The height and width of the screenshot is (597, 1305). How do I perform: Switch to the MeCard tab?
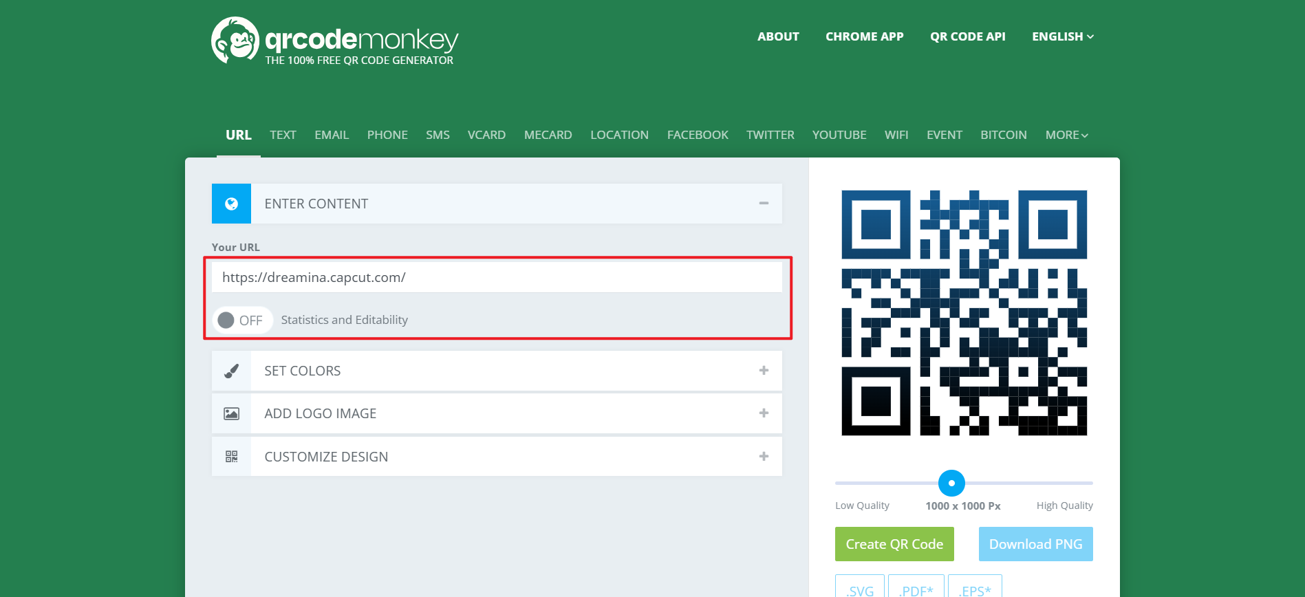[548, 135]
